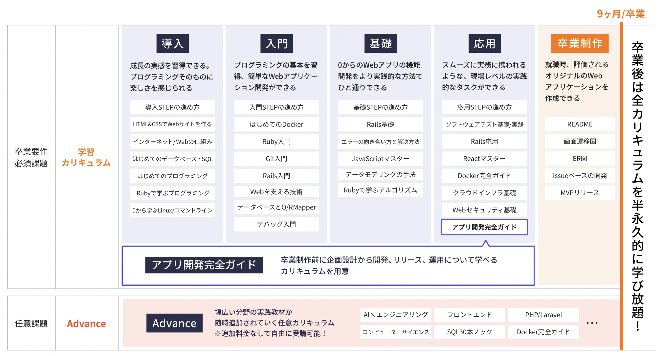This screenshot has height=356, width=662.
Task: Click the MVPリリース item
Action: [580, 193]
